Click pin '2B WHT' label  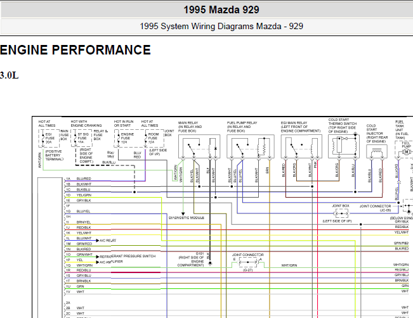[75, 308]
